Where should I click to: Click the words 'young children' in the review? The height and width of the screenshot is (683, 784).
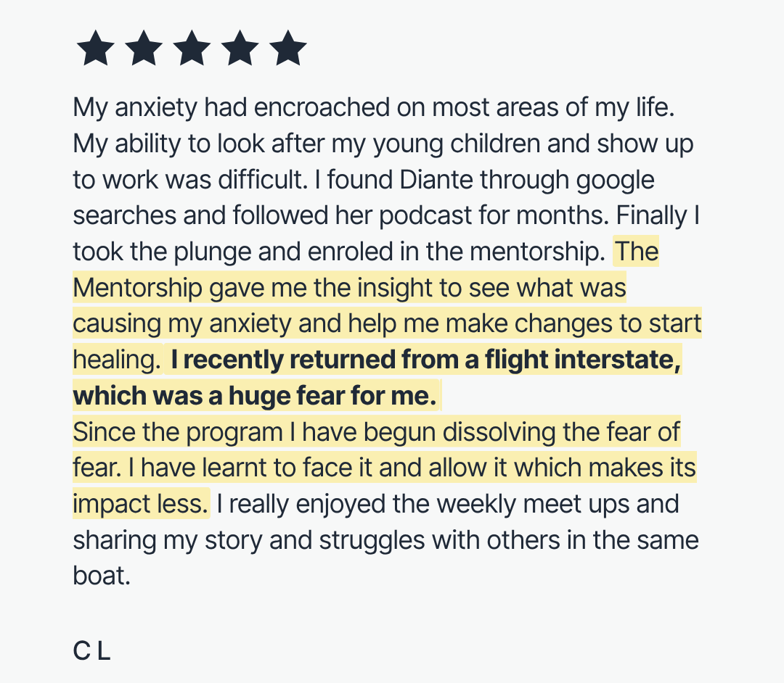456,144
